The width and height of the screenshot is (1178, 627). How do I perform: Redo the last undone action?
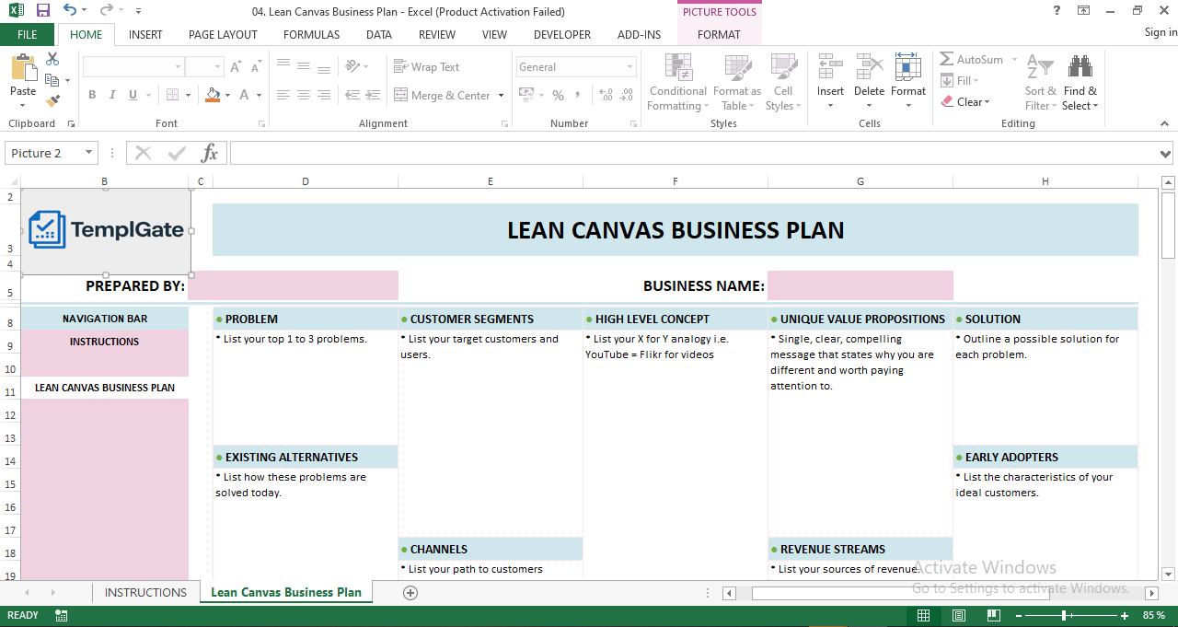click(107, 11)
